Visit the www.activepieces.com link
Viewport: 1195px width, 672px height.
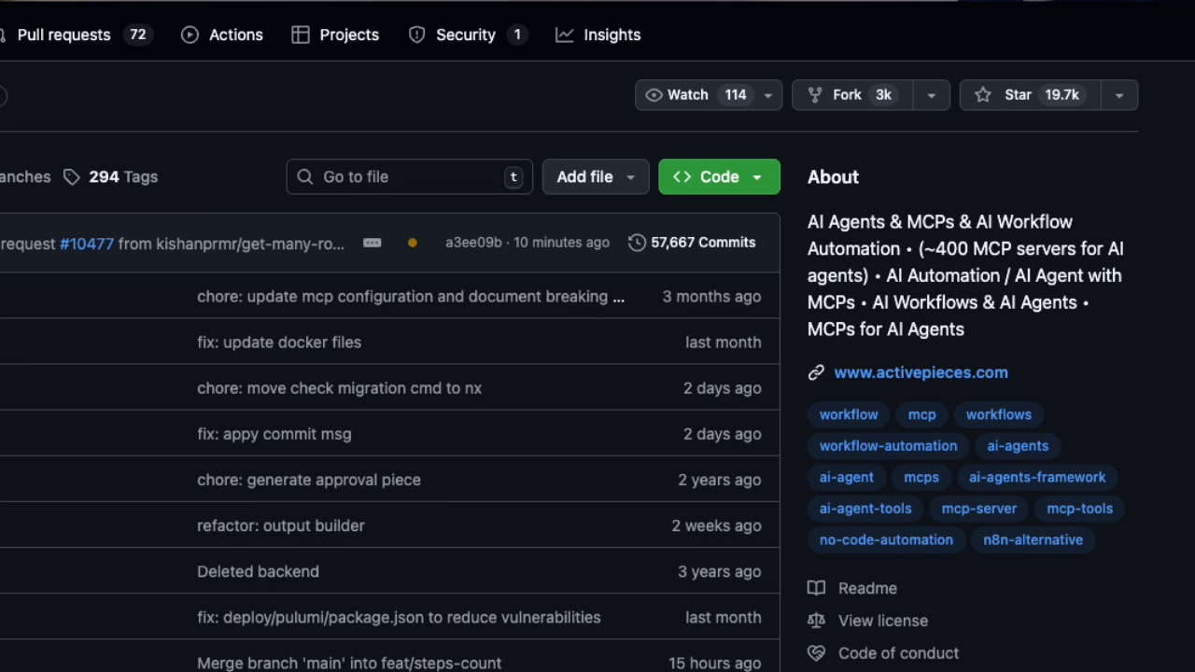tap(921, 372)
